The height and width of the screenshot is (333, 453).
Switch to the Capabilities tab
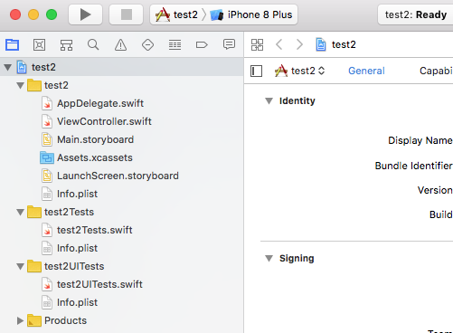436,71
